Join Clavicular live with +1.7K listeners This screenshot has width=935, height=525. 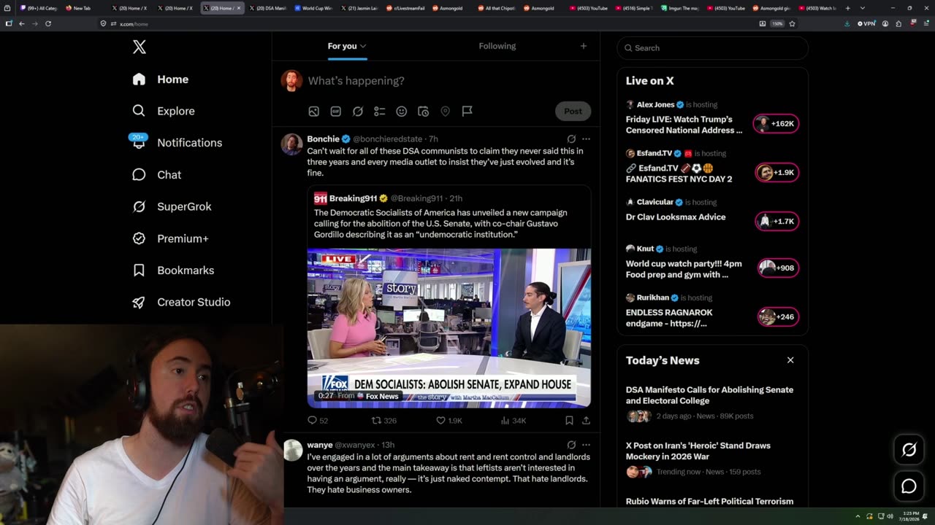776,222
